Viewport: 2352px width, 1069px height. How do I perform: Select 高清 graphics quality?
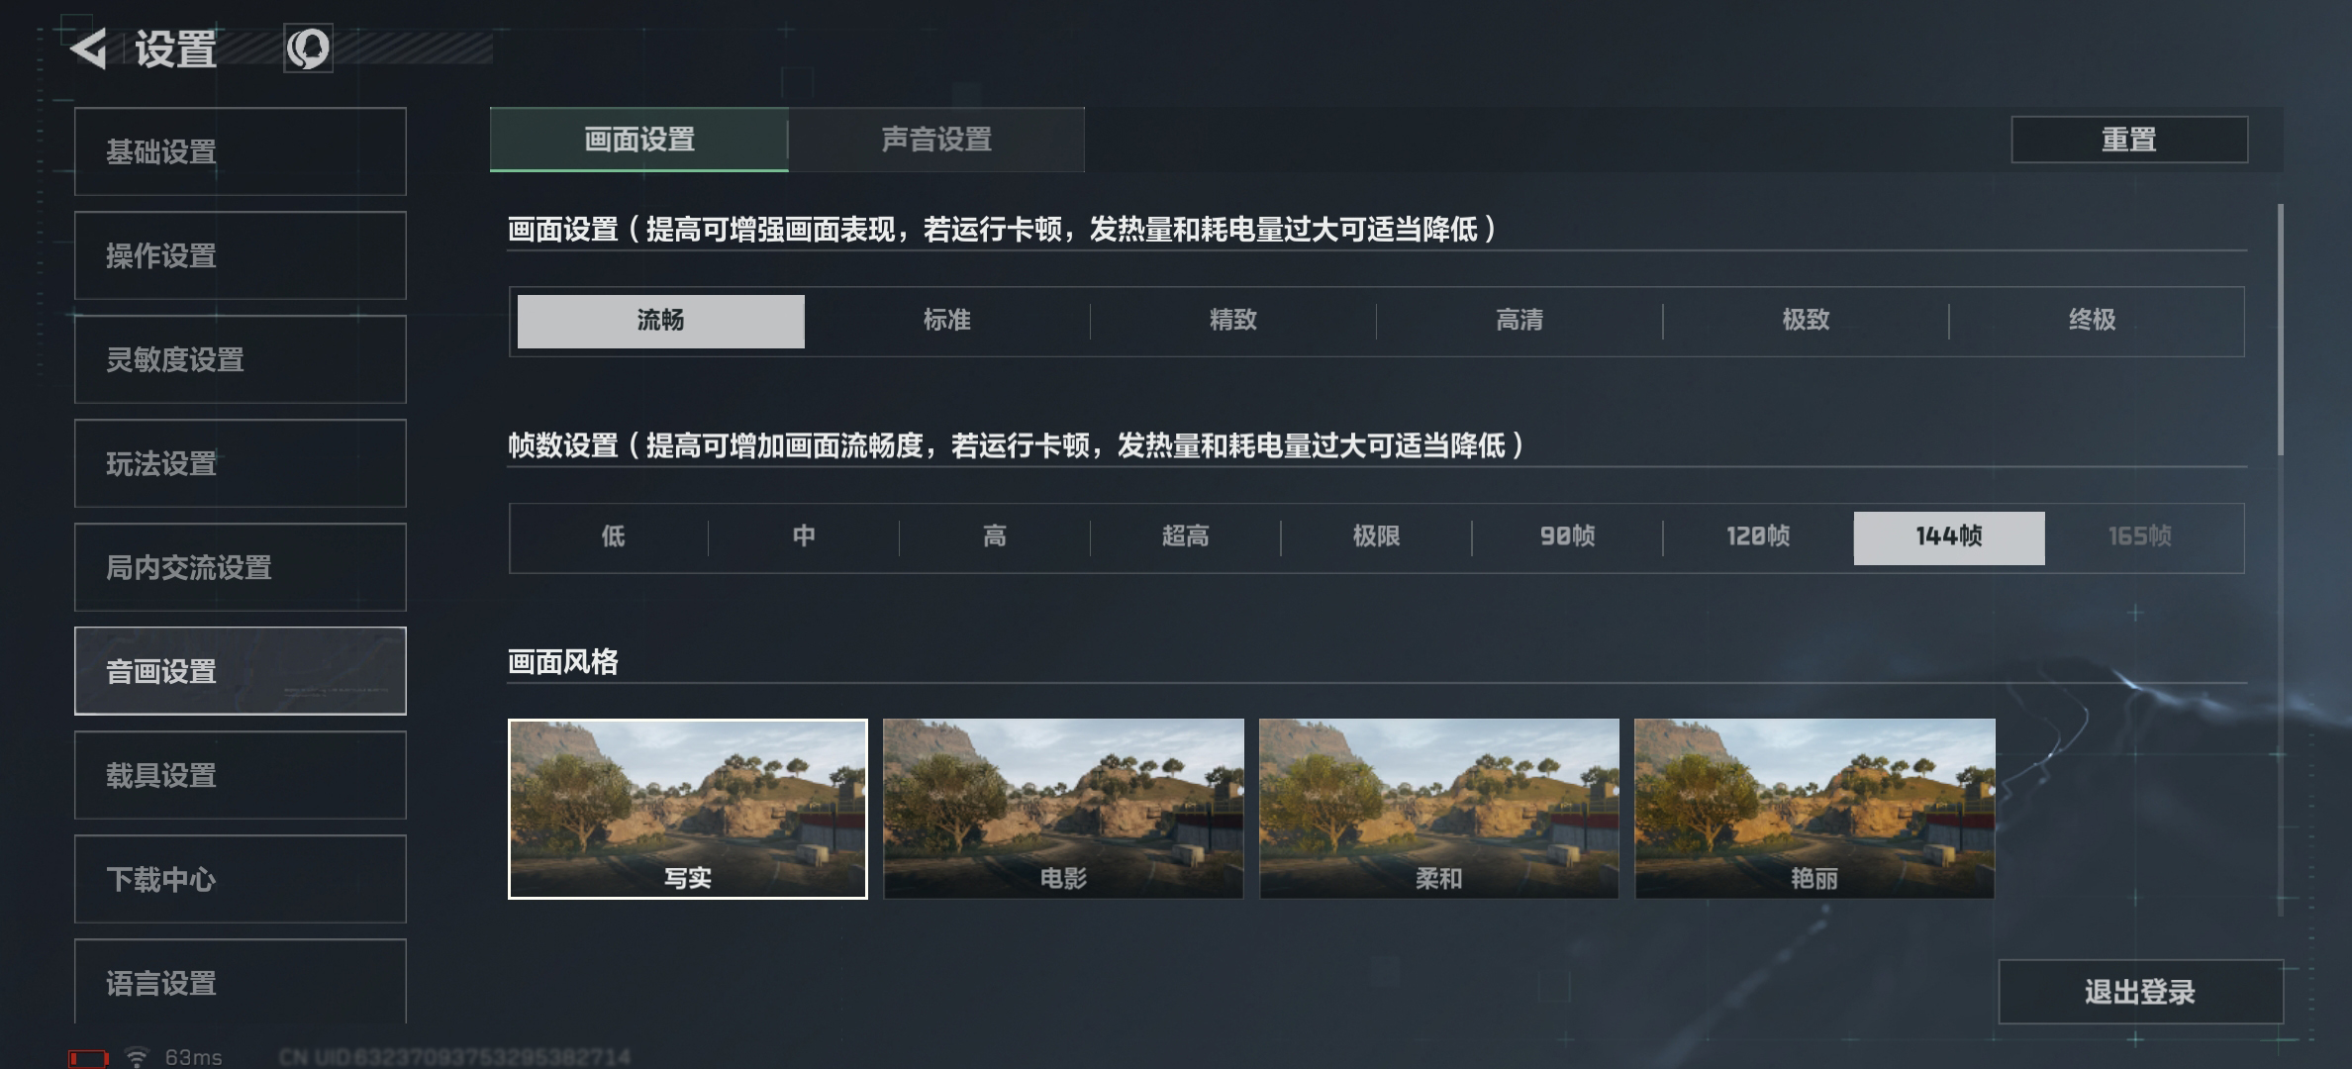(1519, 321)
